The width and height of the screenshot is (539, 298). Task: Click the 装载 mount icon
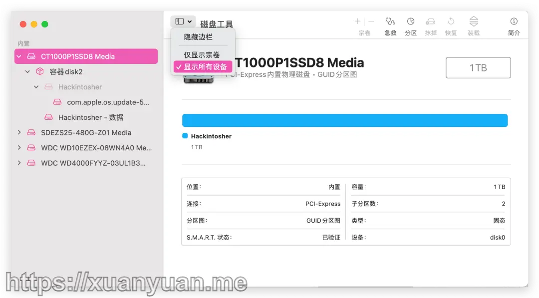(474, 21)
